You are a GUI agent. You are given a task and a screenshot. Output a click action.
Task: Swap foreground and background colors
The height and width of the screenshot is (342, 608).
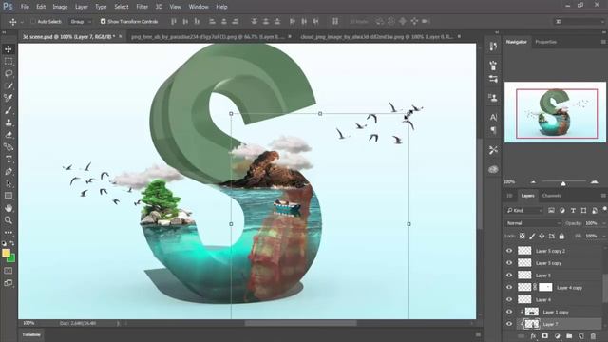(12, 243)
